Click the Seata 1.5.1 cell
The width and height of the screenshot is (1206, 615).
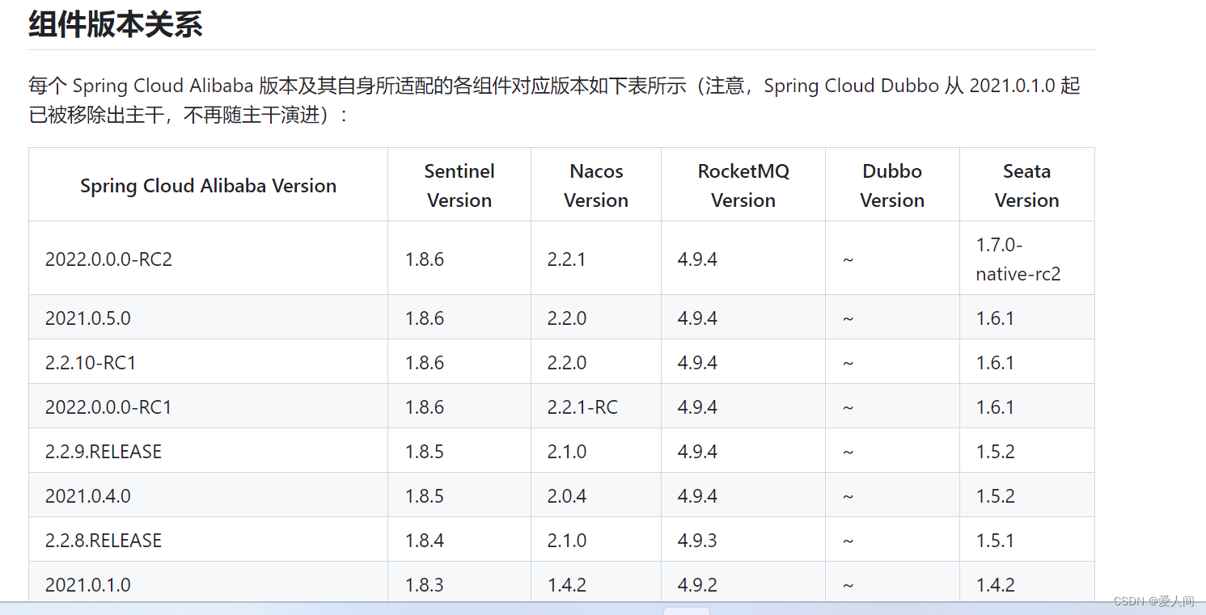tap(1026, 540)
